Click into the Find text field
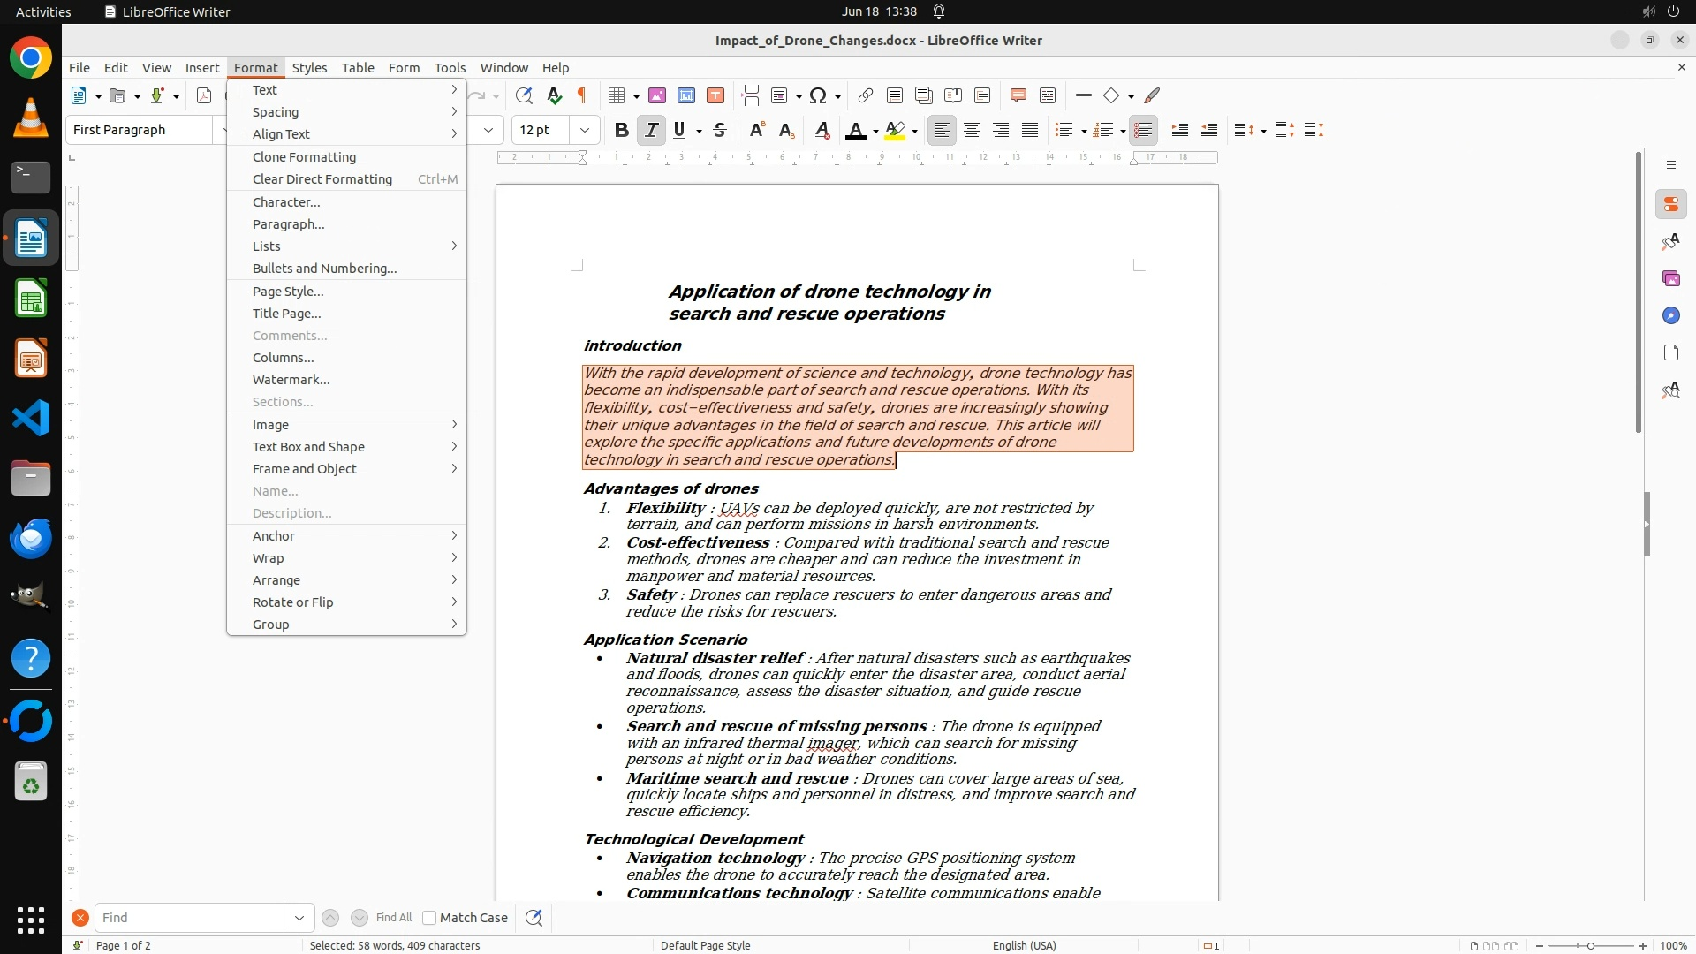The width and height of the screenshot is (1696, 954). tap(189, 918)
